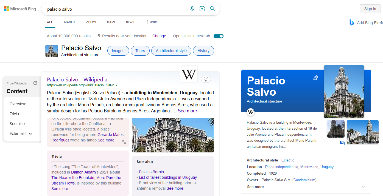Open visual search camera icon

pos(202,9)
